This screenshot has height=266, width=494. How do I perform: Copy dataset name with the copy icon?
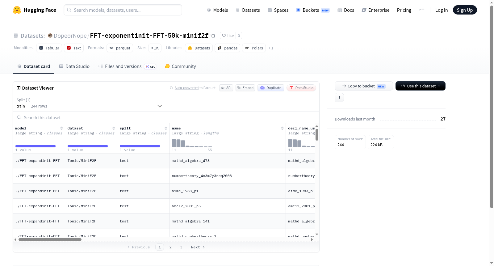(x=213, y=36)
